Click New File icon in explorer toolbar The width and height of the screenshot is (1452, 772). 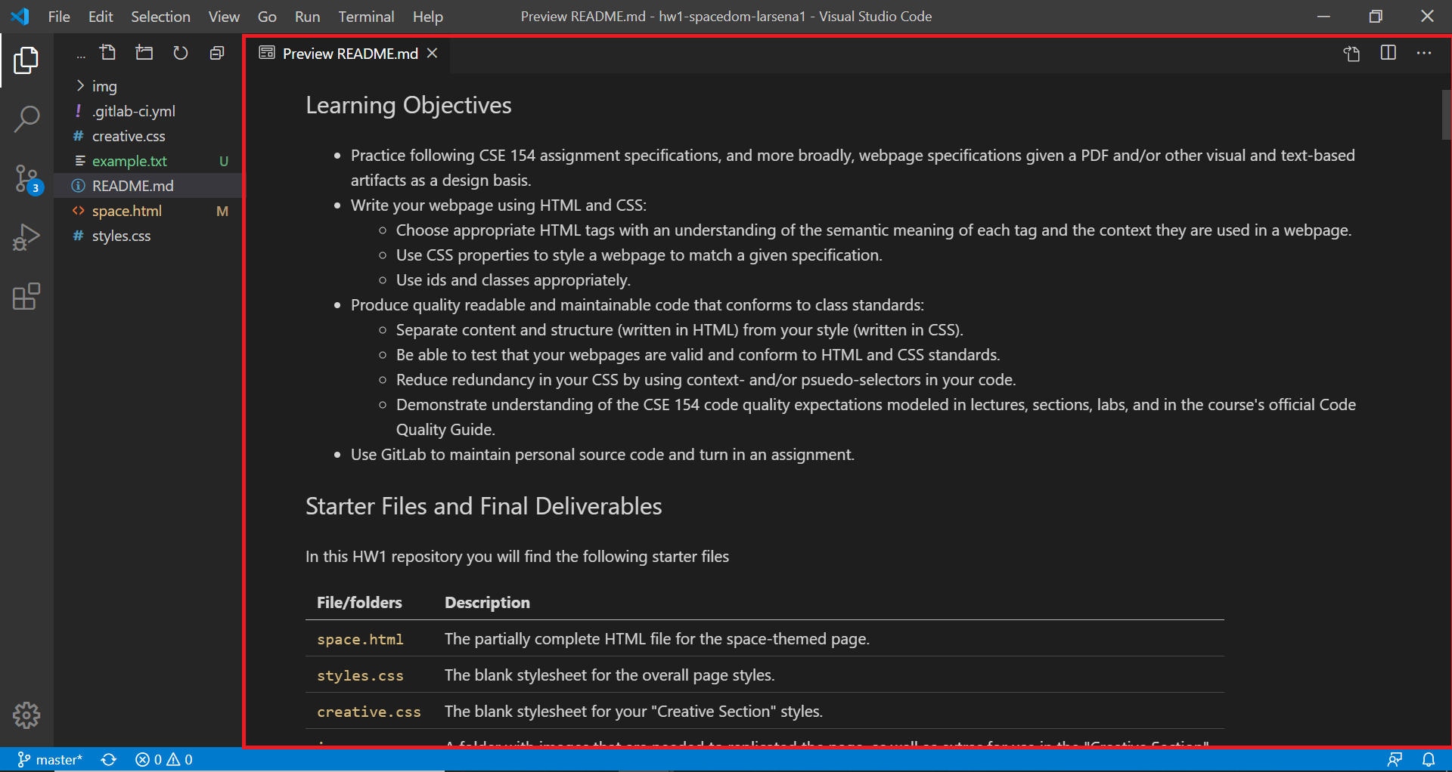[108, 53]
